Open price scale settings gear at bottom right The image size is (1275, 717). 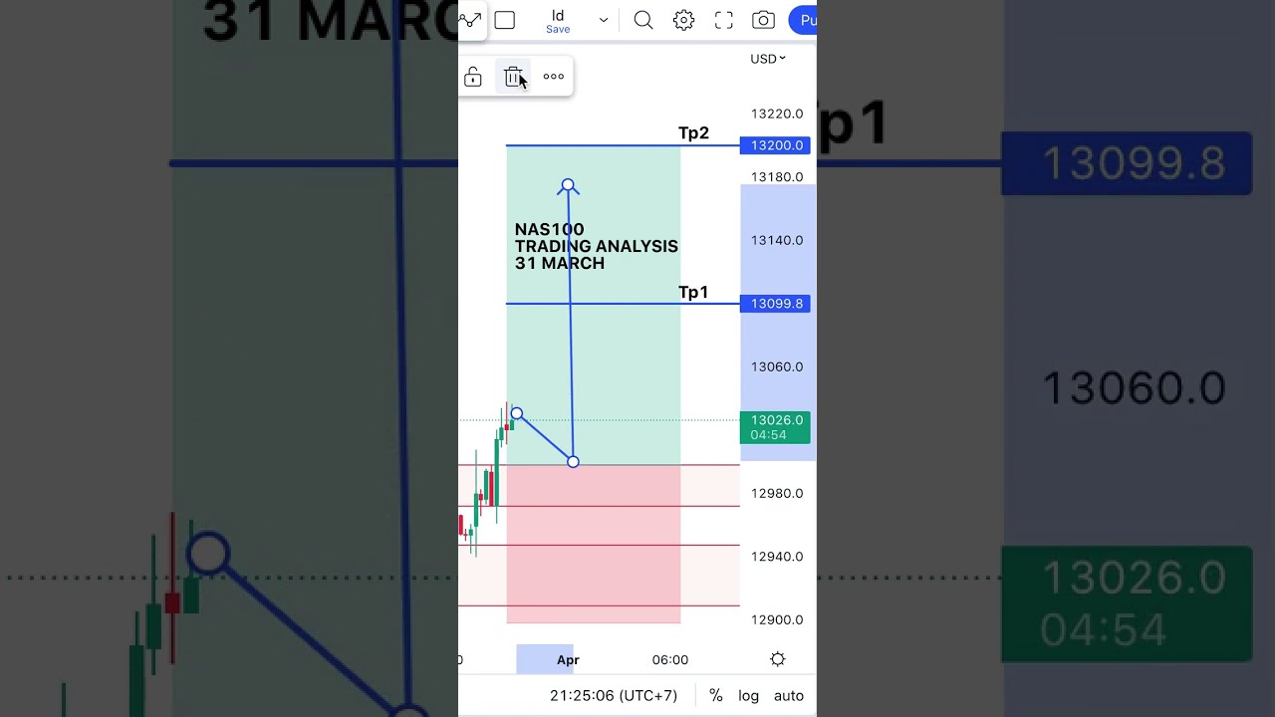pyautogui.click(x=778, y=659)
